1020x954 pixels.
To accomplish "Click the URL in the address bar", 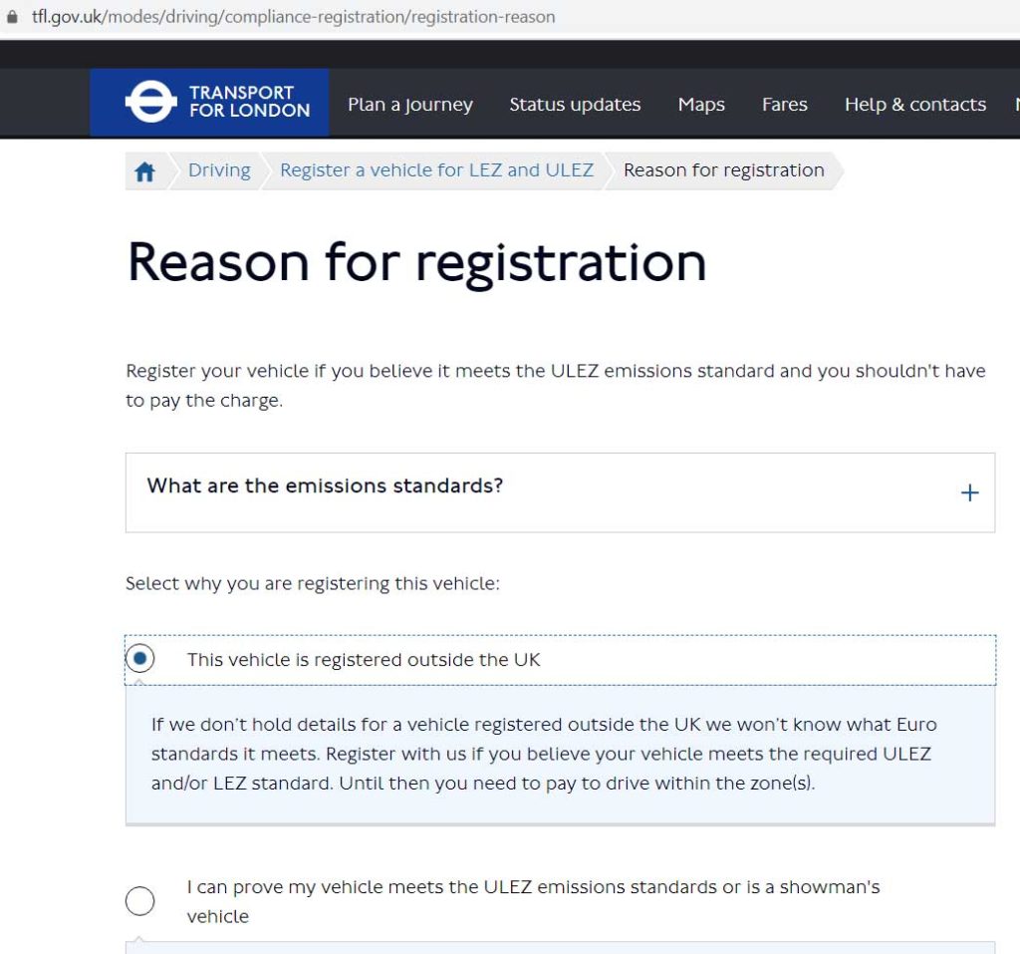I will tap(294, 17).
